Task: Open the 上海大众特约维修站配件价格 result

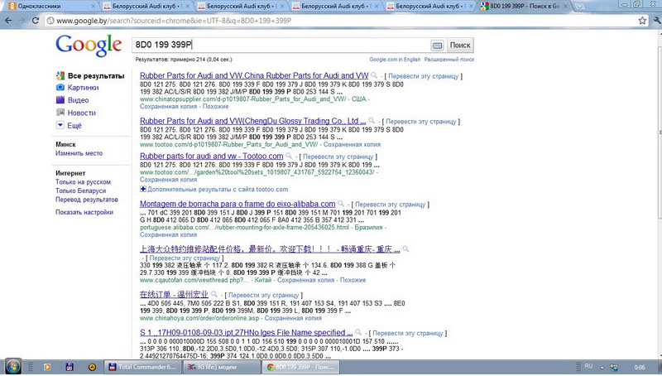Action: (x=270, y=248)
